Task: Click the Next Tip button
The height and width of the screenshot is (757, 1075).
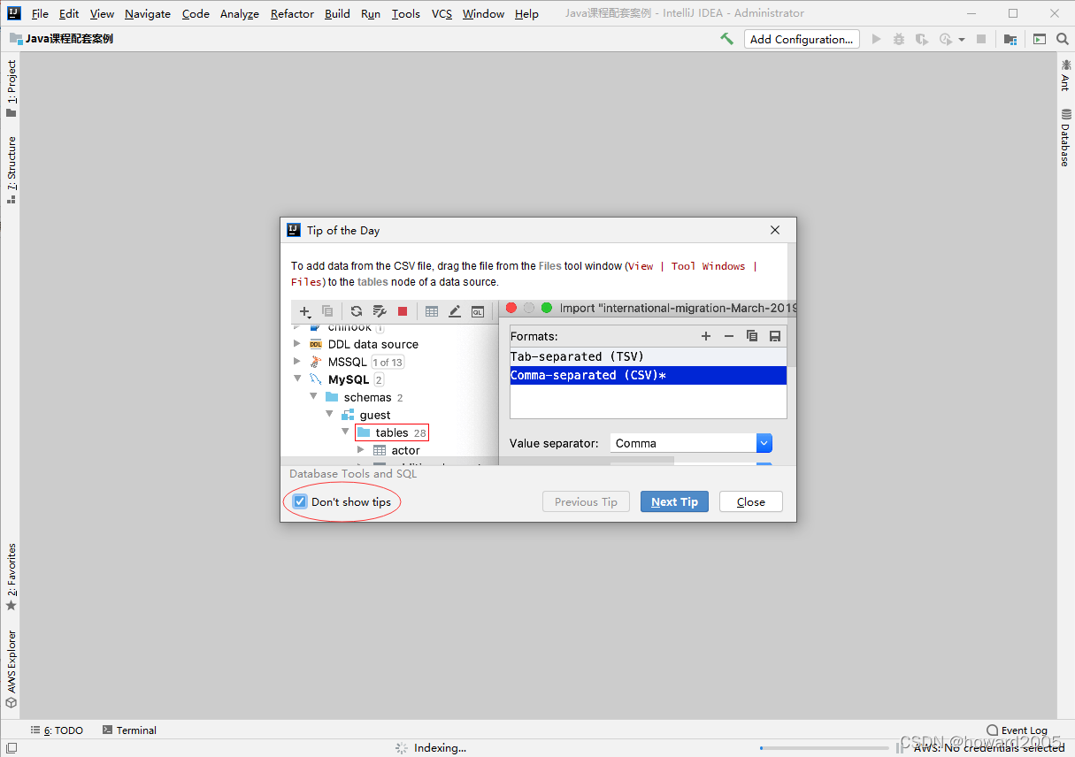Action: point(674,501)
